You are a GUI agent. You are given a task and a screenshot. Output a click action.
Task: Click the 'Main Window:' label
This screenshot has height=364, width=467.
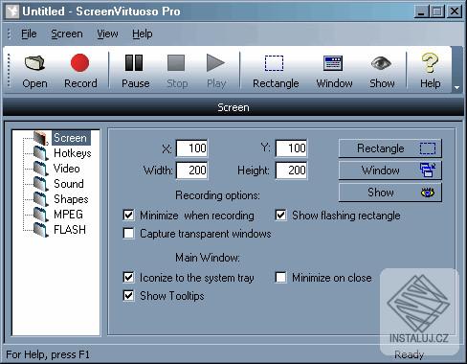208,258
